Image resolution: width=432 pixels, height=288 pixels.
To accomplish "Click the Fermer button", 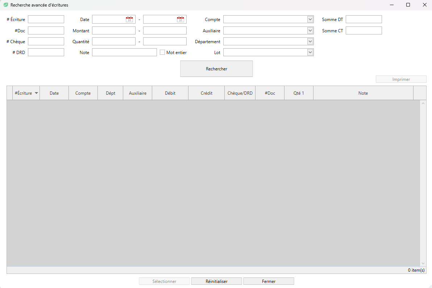I will tap(269, 281).
